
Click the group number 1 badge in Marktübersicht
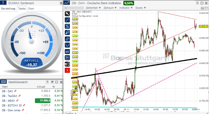click(x=47, y=82)
